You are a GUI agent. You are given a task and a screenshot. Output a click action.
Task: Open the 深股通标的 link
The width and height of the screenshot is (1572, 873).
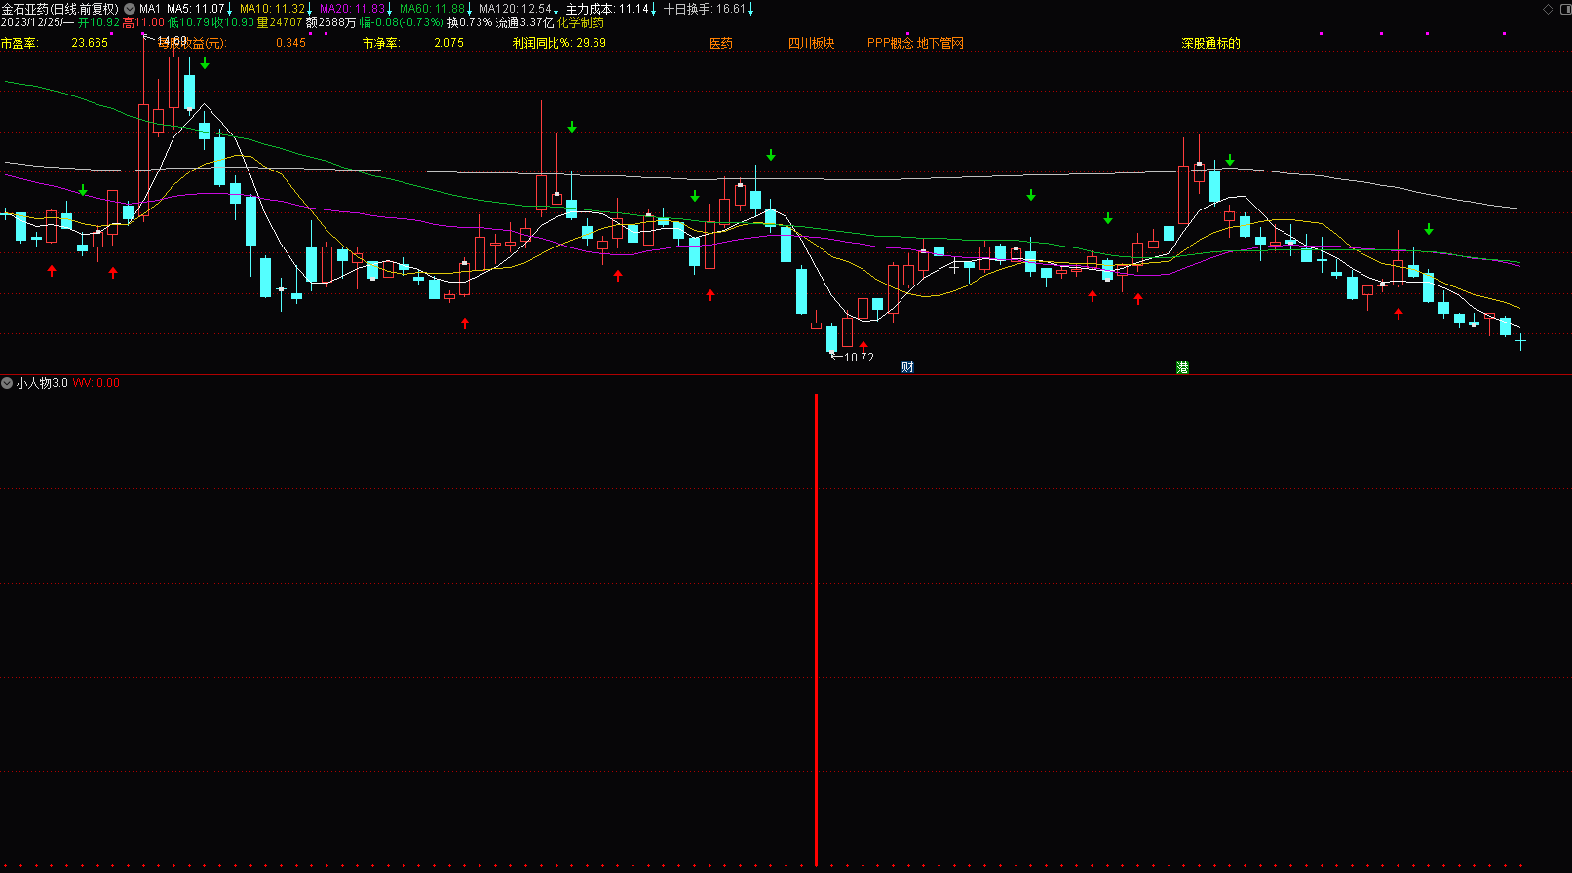(1211, 43)
